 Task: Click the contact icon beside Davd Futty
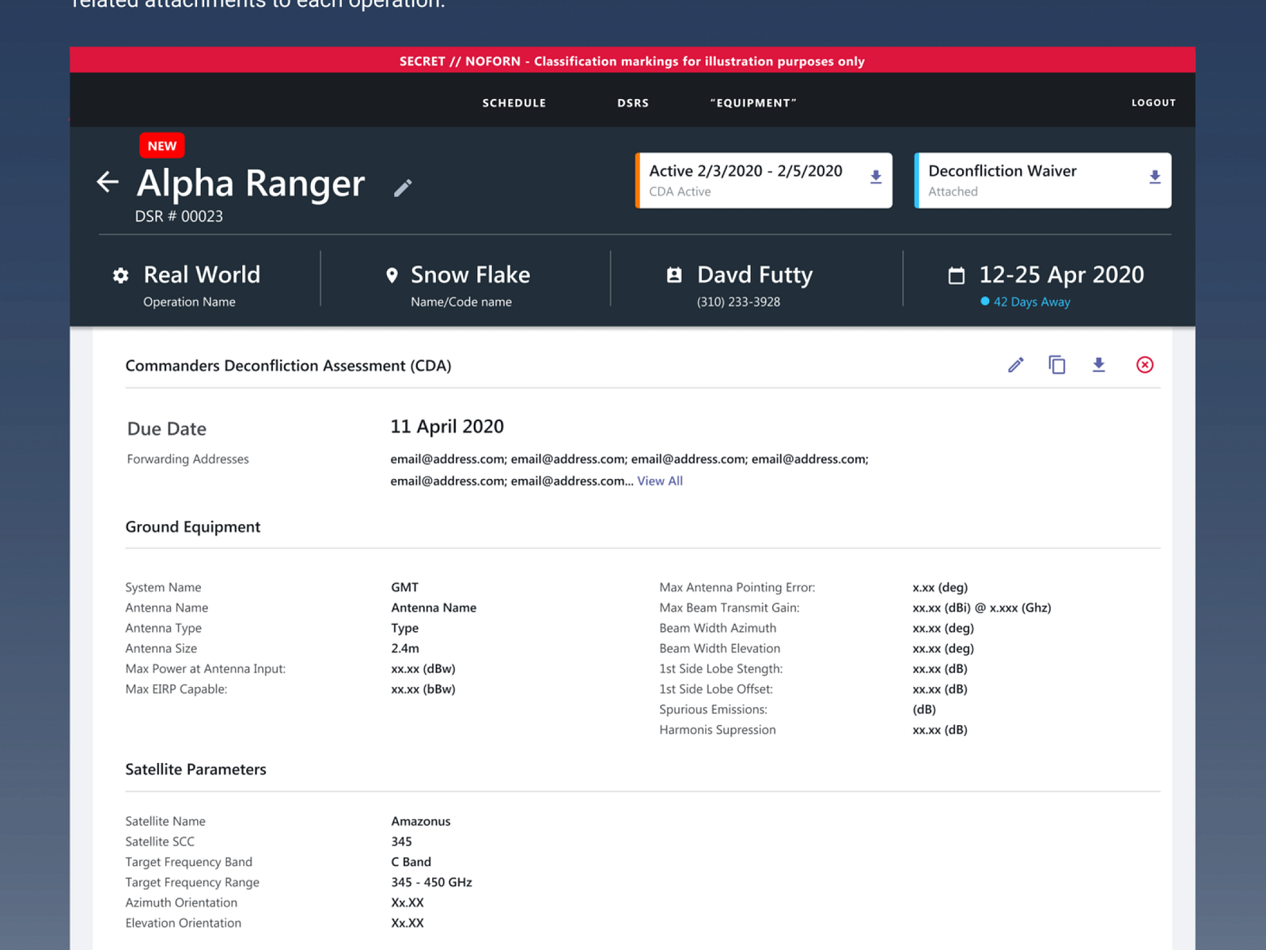coord(674,275)
